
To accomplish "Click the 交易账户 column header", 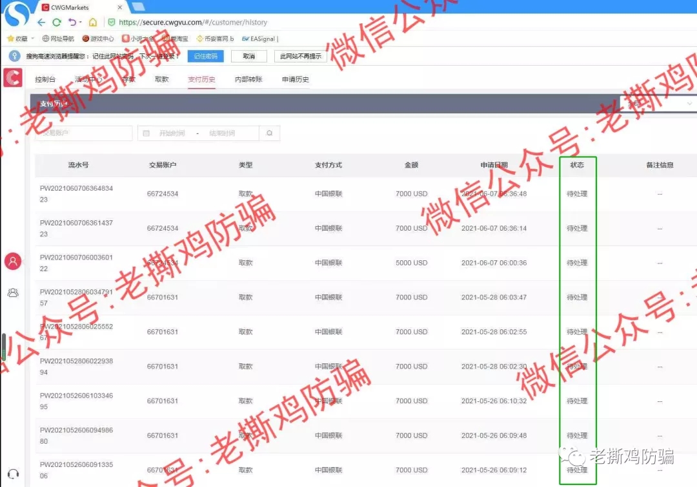I will pos(163,165).
